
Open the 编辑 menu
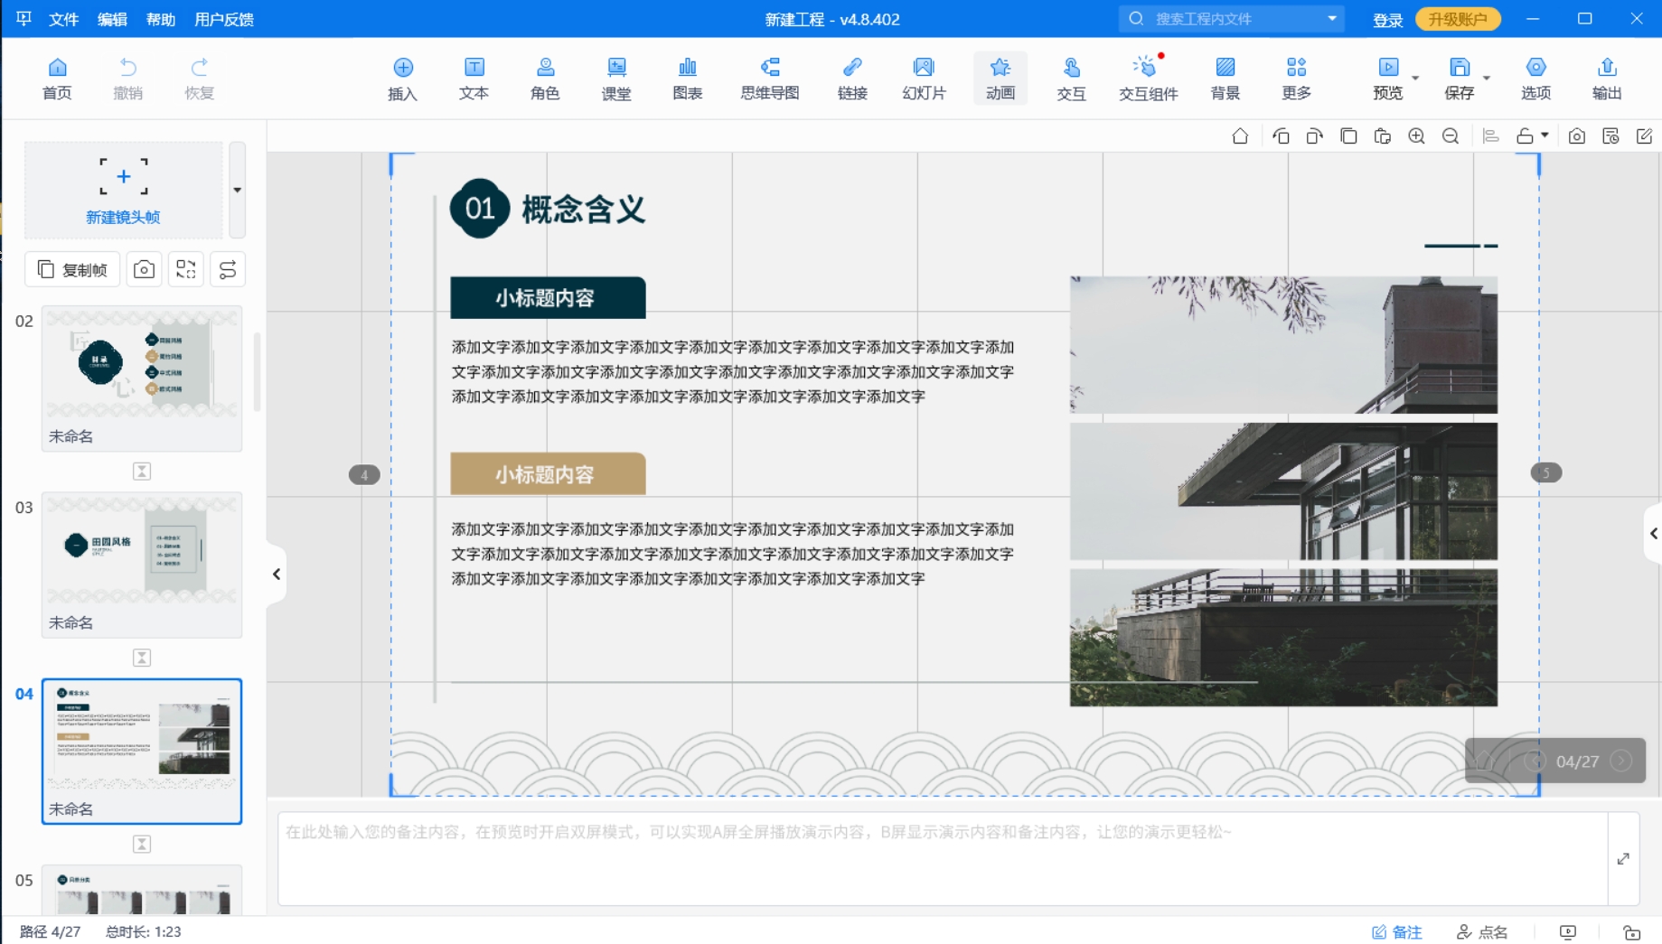click(x=112, y=19)
